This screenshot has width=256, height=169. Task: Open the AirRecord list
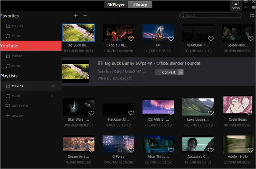(31, 106)
